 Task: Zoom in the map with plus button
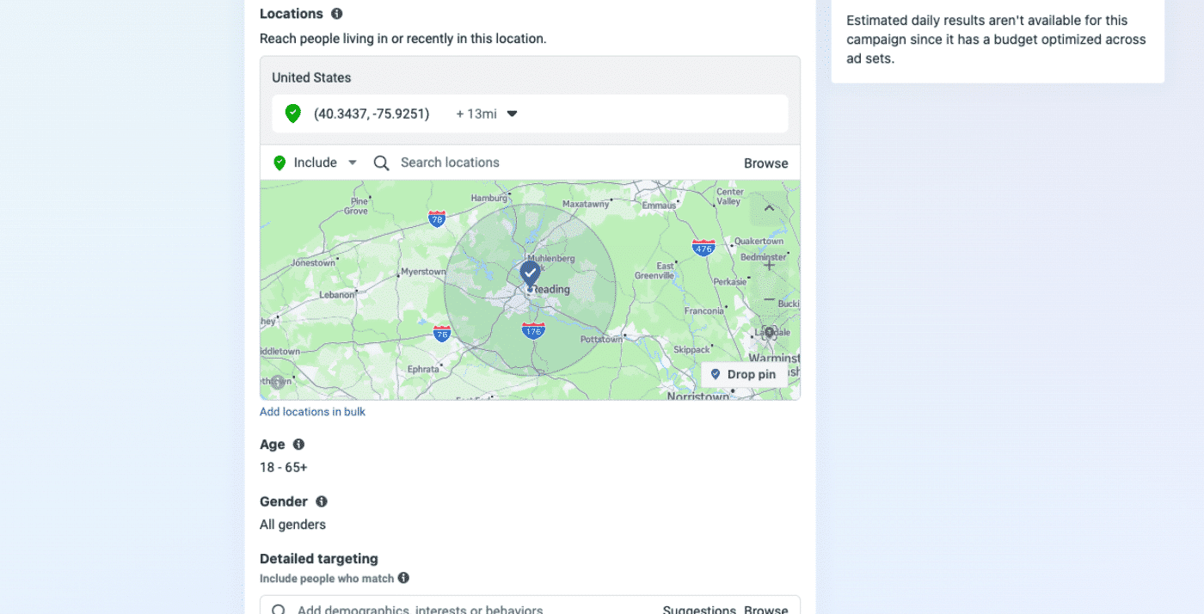pyautogui.click(x=769, y=265)
